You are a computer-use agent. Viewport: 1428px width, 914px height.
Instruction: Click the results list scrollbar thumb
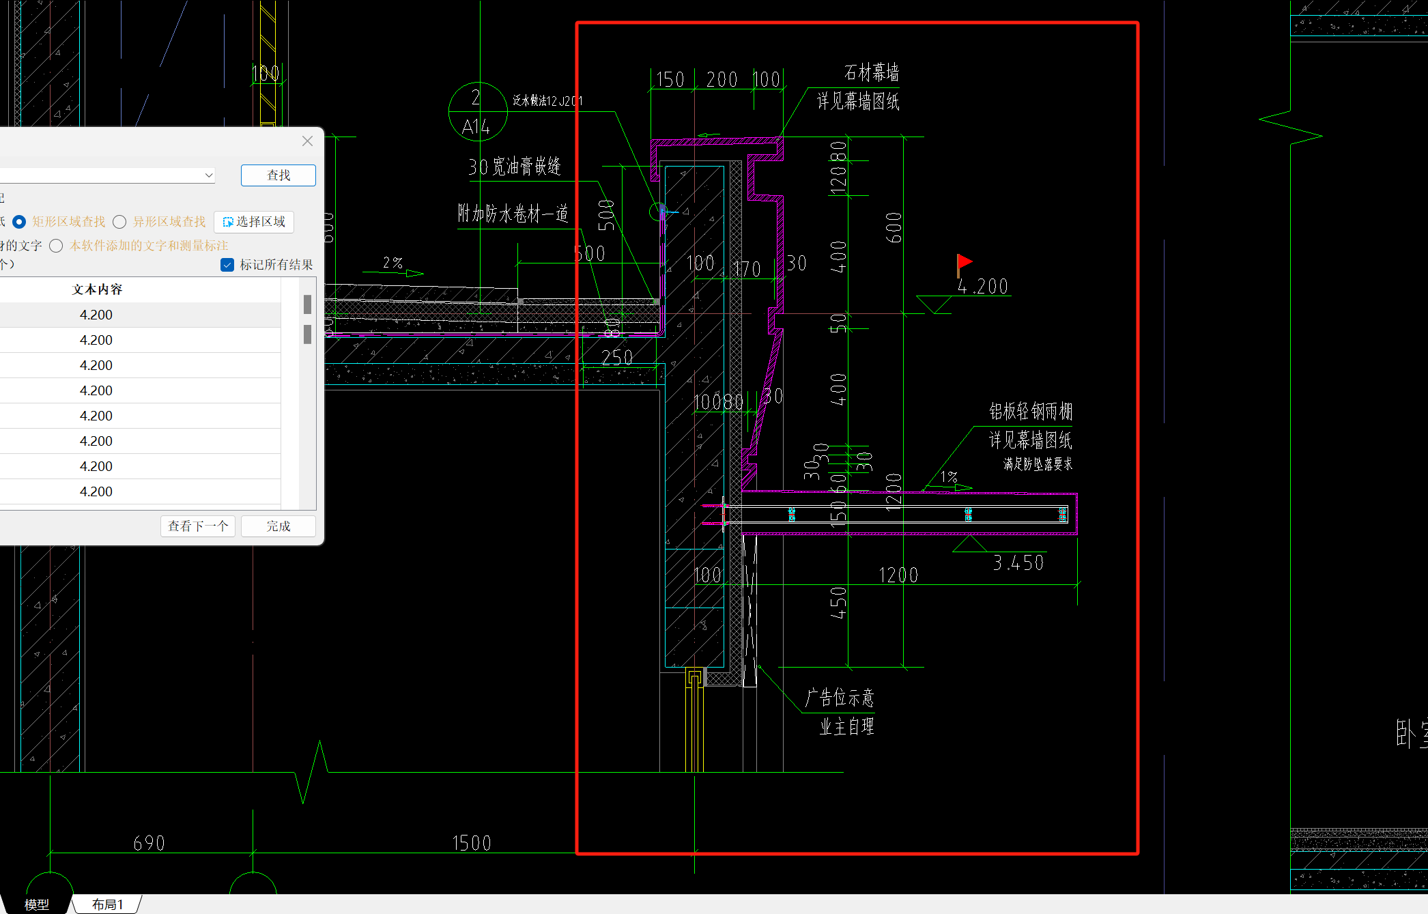pyautogui.click(x=307, y=304)
